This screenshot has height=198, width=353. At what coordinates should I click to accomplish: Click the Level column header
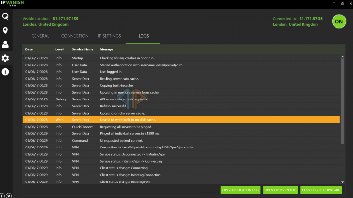59,49
